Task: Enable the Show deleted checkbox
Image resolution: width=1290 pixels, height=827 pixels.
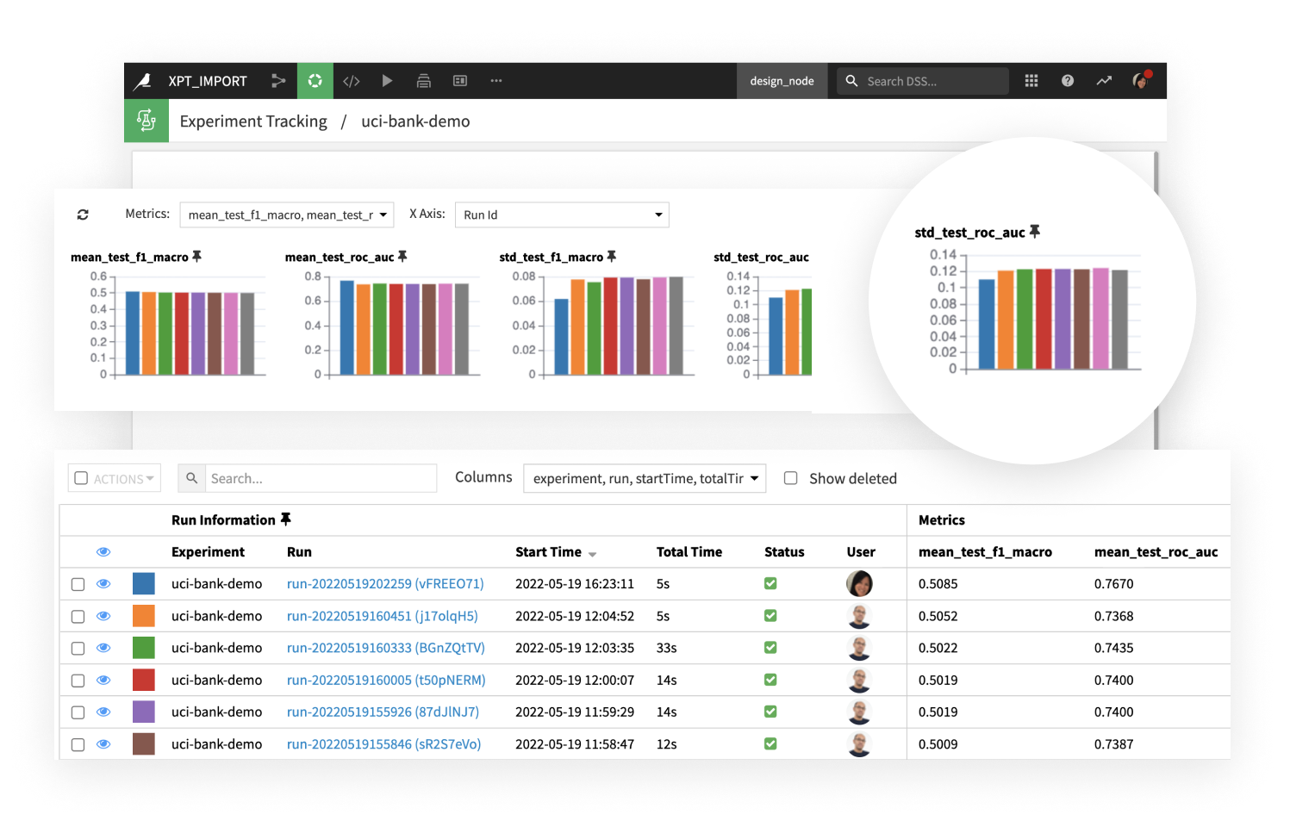Action: tap(790, 478)
